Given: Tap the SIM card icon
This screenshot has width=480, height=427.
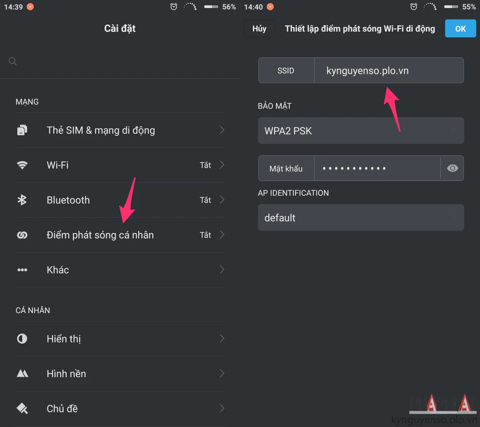Looking at the screenshot, I should point(22,130).
